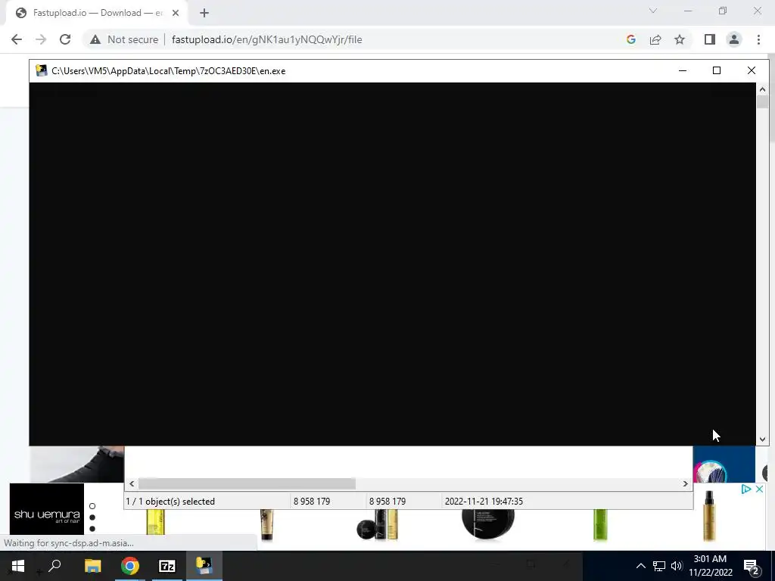Click the black round jar product in ad
This screenshot has width=775, height=581.
click(x=488, y=524)
